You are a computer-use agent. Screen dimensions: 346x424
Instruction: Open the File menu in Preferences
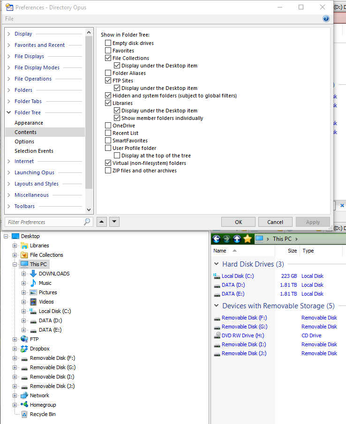pos(9,19)
